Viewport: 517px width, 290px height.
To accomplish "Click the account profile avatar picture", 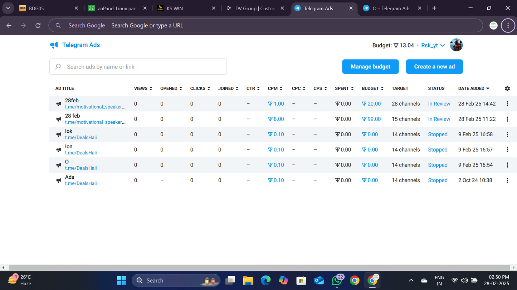I will (456, 45).
